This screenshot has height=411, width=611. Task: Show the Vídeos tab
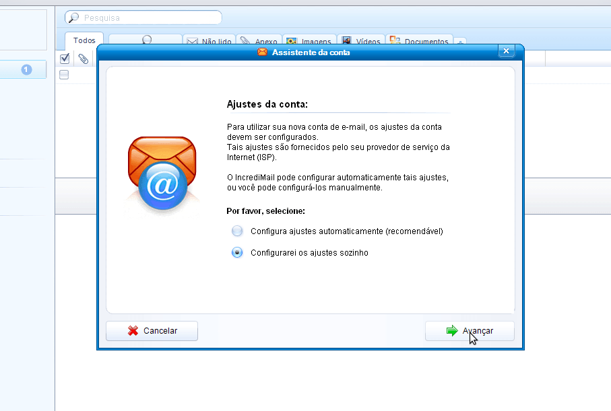[361, 41]
